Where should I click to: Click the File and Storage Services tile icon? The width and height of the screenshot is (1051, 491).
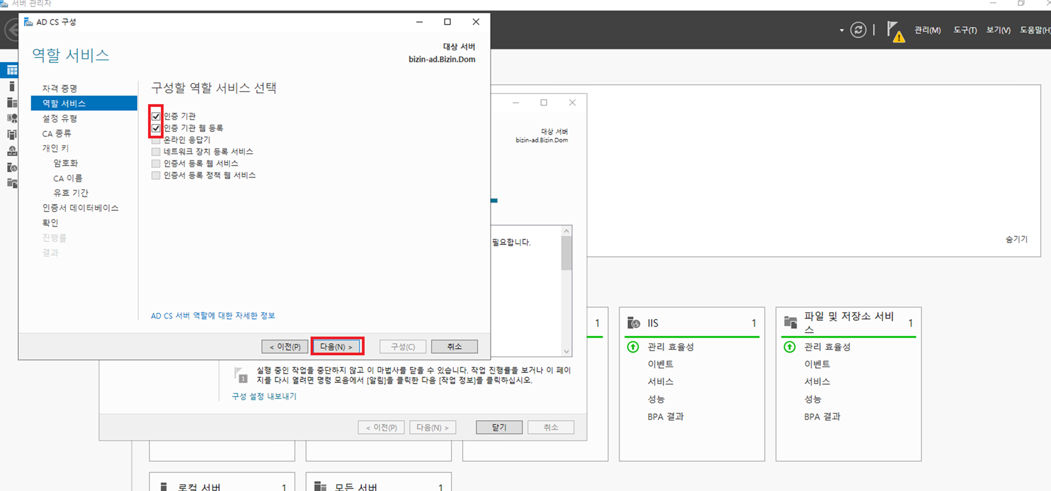point(790,322)
